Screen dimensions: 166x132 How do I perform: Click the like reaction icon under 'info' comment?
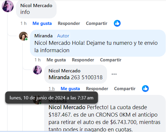coord(117,23)
